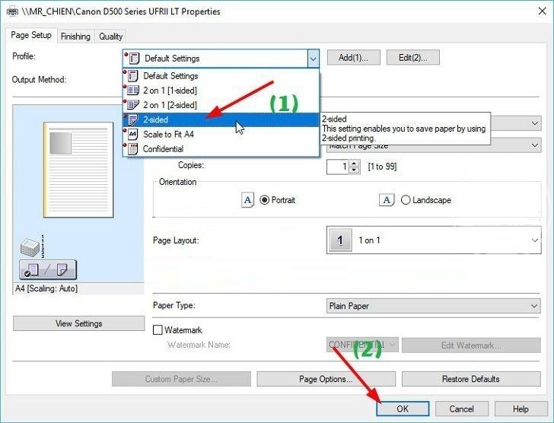Increase copies with the up spinner arrow

354,164
